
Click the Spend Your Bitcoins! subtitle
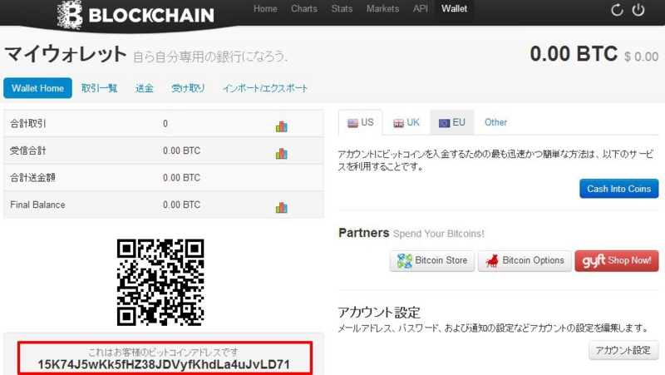439,234
